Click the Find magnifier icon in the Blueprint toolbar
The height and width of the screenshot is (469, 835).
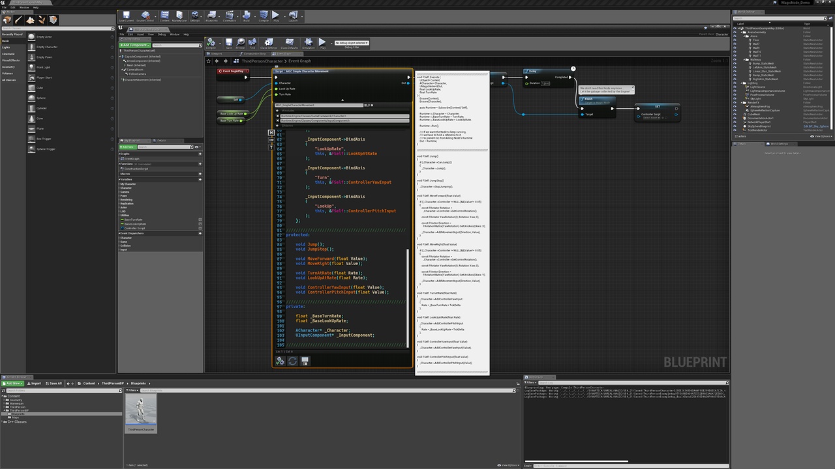252,42
